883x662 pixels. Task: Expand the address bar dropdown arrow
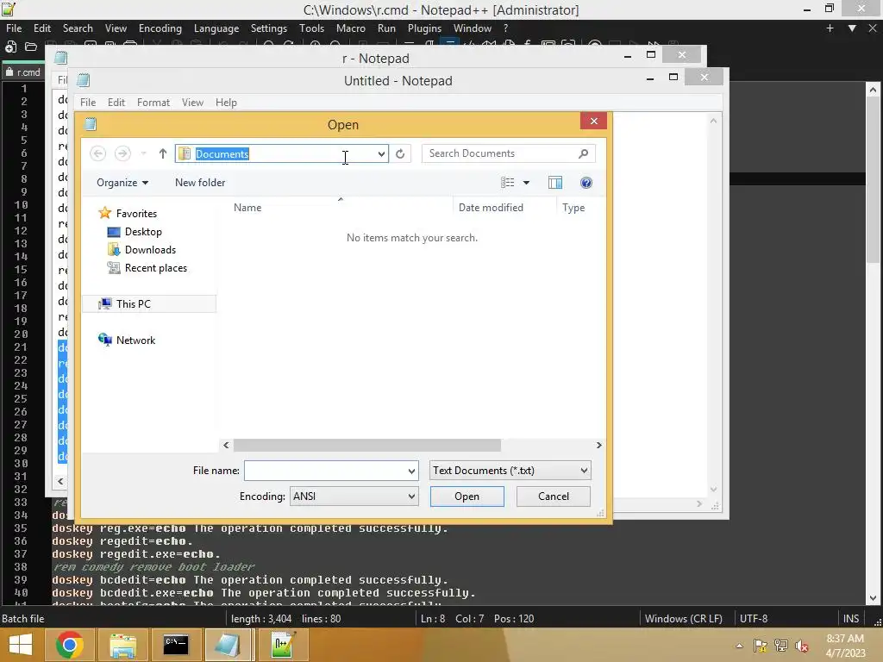[381, 153]
